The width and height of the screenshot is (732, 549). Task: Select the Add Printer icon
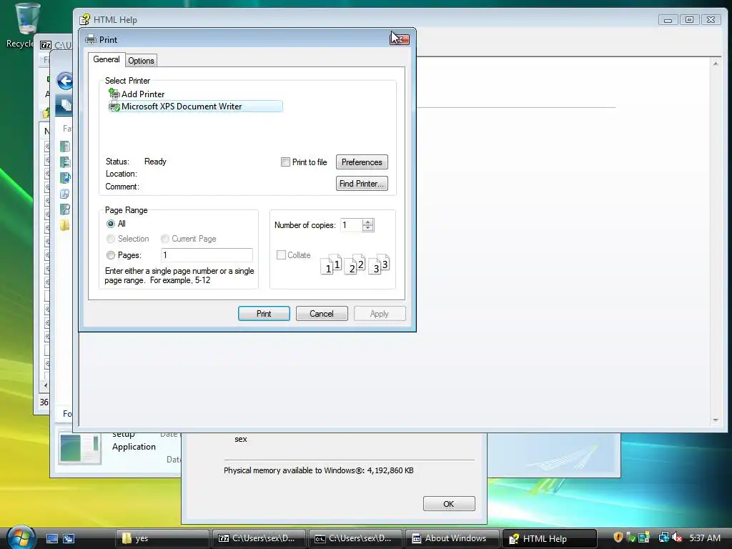tap(114, 94)
